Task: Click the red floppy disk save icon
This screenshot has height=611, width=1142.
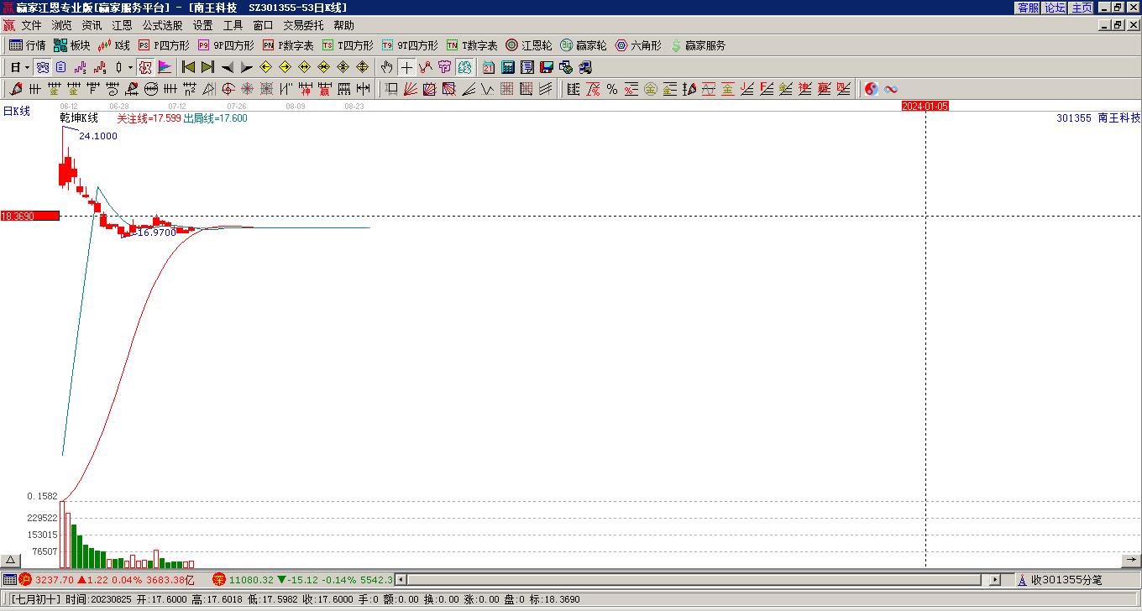Action: point(547,67)
